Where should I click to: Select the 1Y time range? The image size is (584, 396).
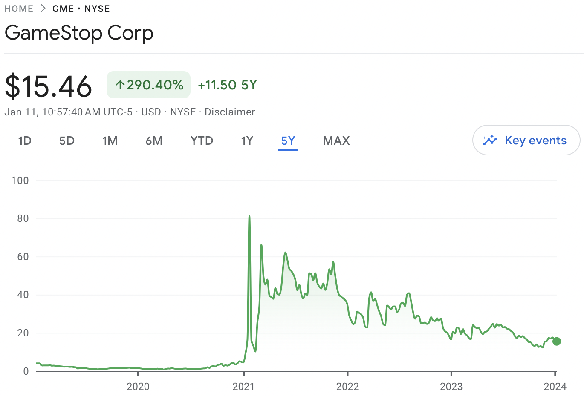pyautogui.click(x=247, y=141)
